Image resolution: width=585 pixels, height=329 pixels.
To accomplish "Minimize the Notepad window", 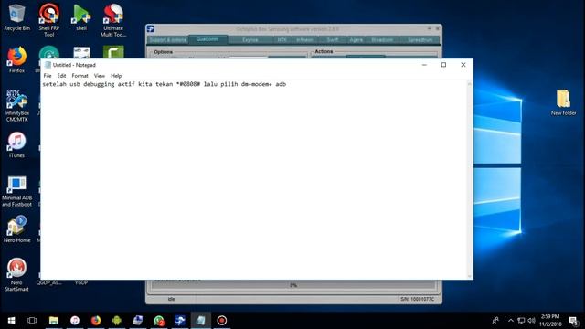I will click(x=424, y=65).
